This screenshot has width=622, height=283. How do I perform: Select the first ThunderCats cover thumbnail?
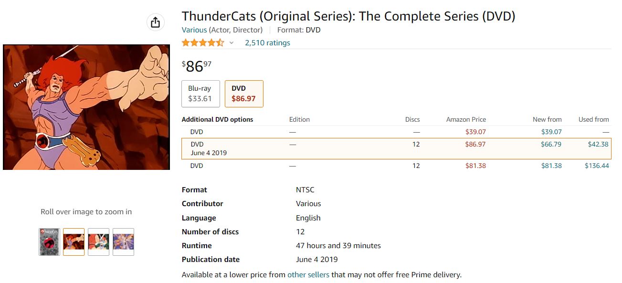pyautogui.click(x=48, y=241)
